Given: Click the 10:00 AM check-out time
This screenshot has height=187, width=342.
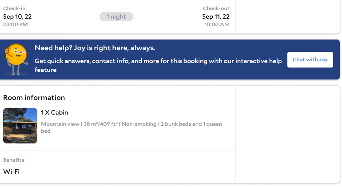Looking at the screenshot, I should click(217, 24).
